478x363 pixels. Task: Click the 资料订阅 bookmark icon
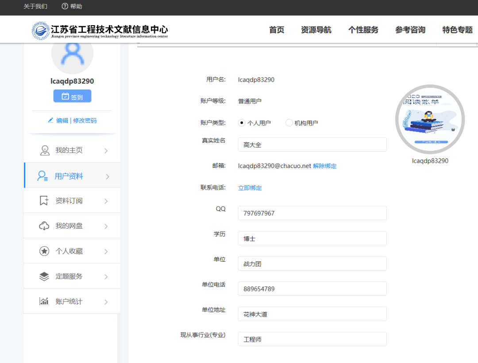(43, 200)
